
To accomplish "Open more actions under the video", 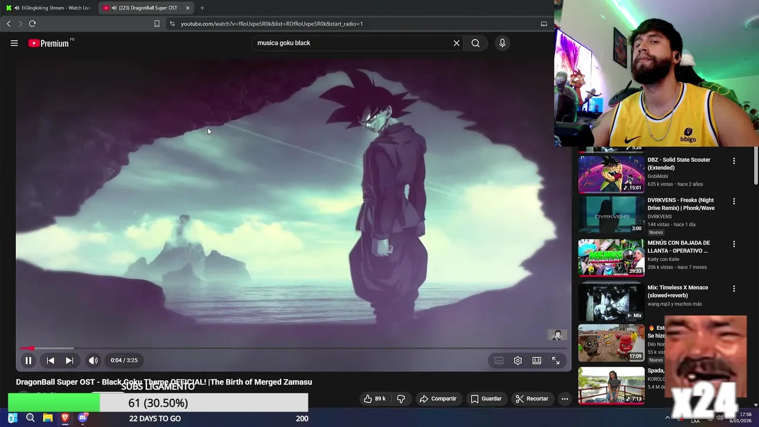I will (565, 399).
